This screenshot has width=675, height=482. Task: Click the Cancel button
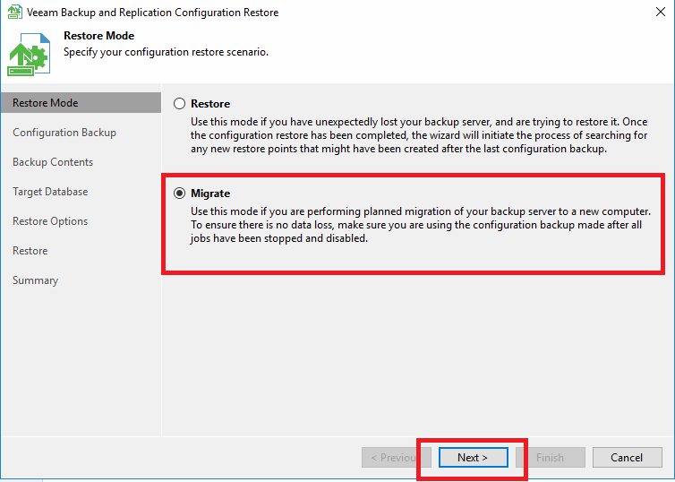pos(627,458)
